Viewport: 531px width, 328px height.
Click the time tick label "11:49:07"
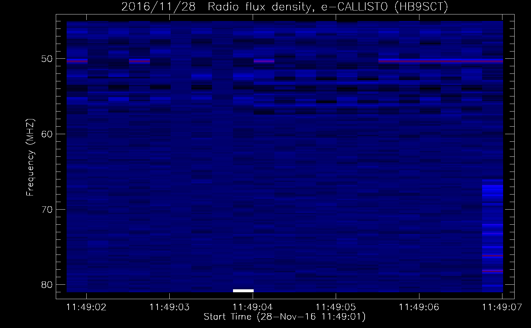(x=502, y=307)
